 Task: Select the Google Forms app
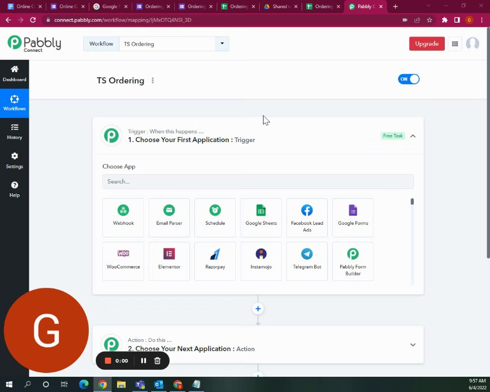click(353, 218)
